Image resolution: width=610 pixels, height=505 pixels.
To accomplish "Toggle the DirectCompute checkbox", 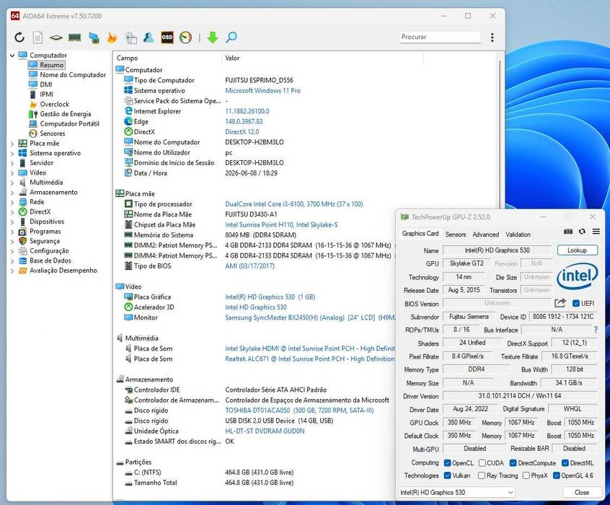I will pyautogui.click(x=513, y=463).
